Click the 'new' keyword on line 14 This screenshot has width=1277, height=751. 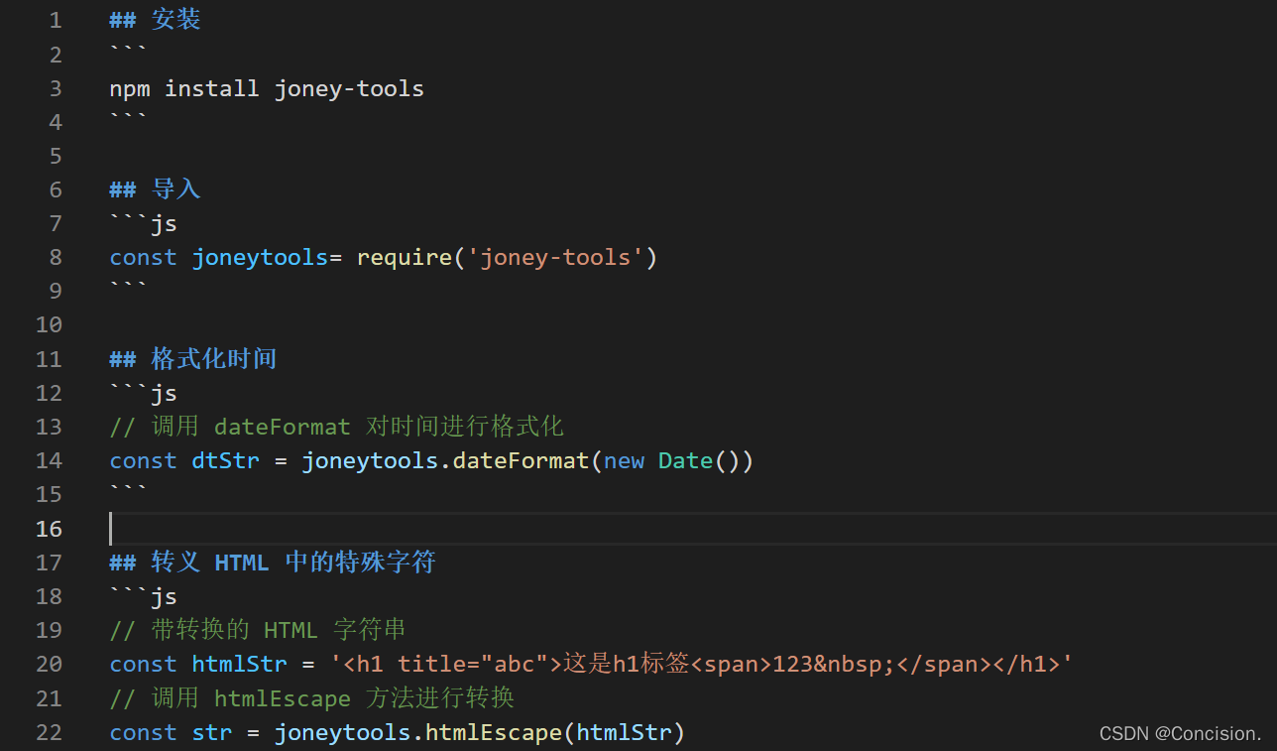[624, 460]
